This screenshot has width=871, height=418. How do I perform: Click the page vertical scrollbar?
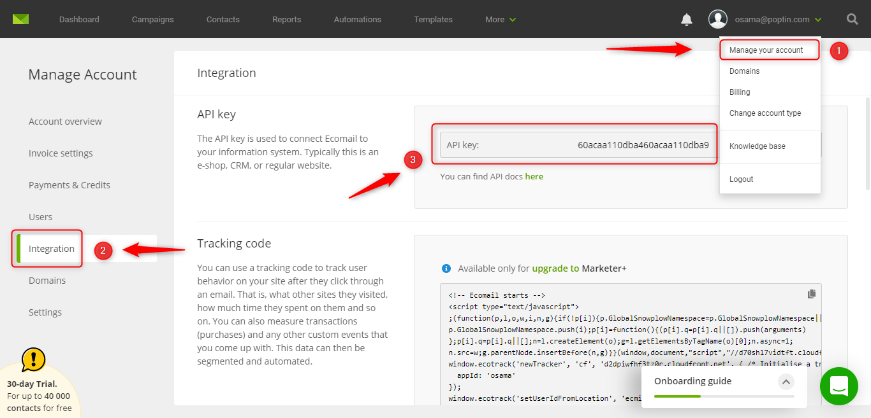tap(867, 143)
